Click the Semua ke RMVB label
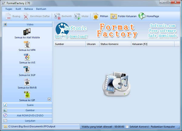 click(x=27, y=88)
